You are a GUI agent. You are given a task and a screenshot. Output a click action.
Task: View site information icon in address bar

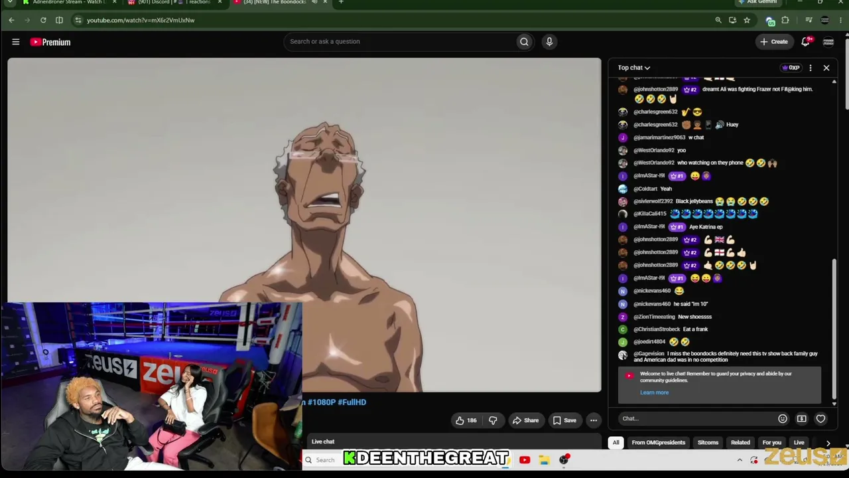coord(78,20)
